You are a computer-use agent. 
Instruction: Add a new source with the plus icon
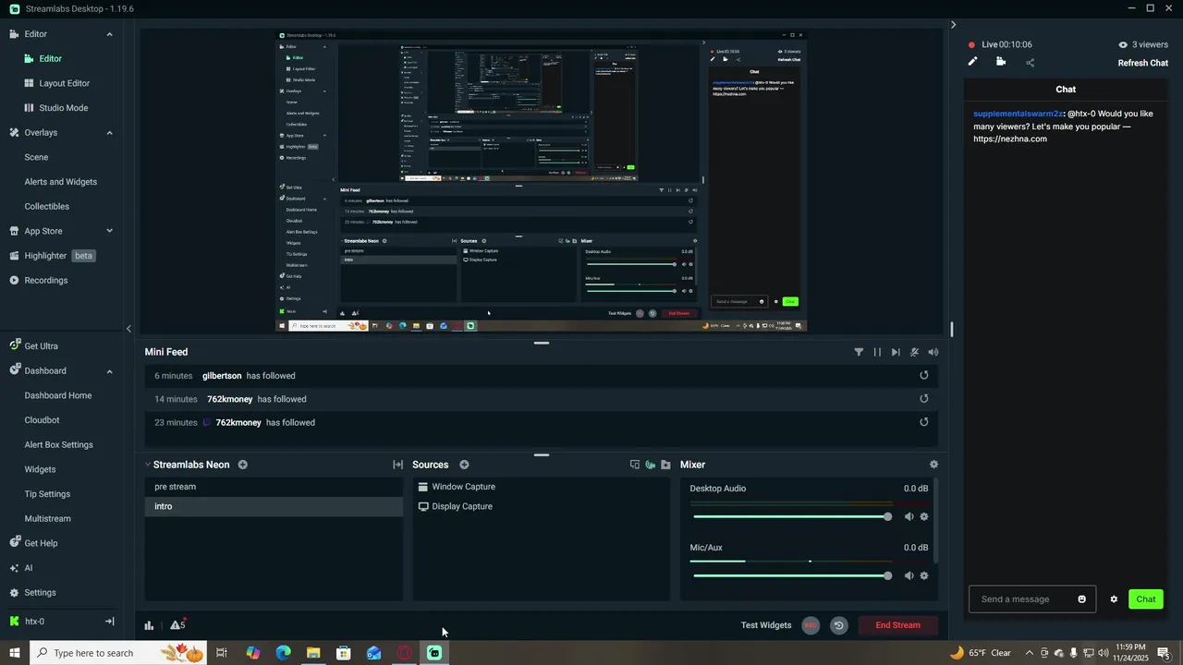coord(464,465)
